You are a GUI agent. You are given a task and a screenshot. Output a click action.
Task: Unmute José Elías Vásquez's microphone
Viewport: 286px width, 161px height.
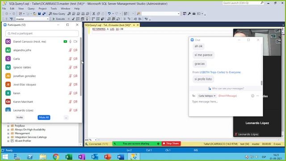[70, 85]
